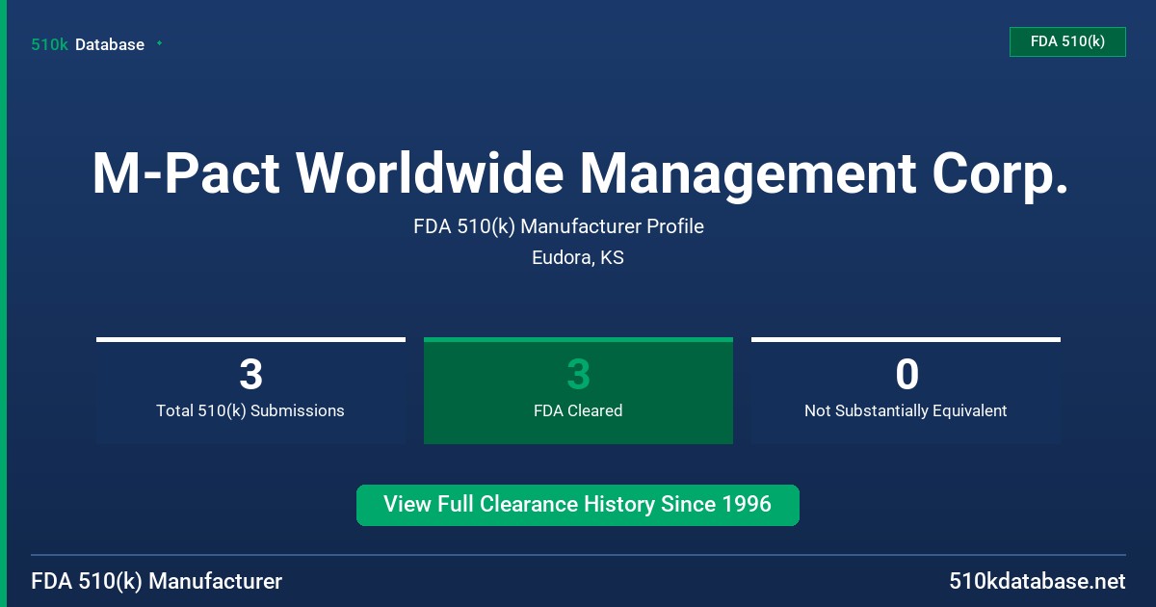This screenshot has width=1156, height=607.
Task: Visit the 510kdatabase.net footer link
Action: 1037,581
